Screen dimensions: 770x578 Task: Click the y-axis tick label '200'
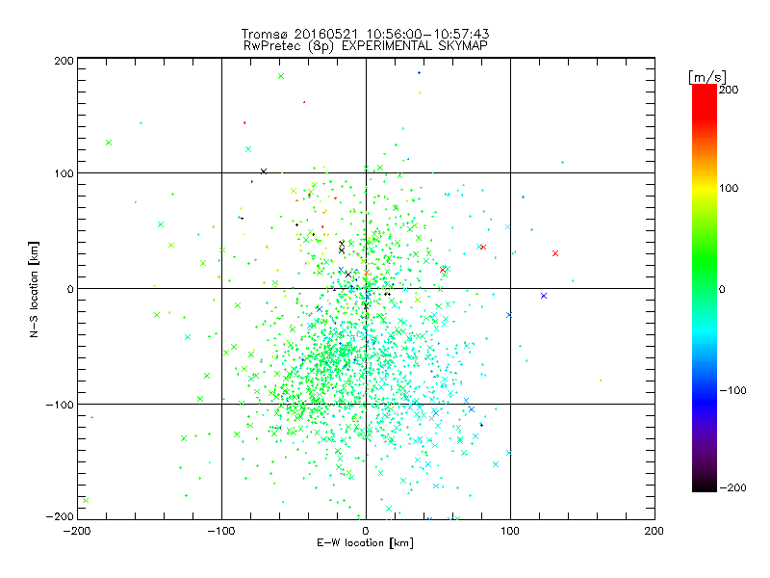(64, 61)
